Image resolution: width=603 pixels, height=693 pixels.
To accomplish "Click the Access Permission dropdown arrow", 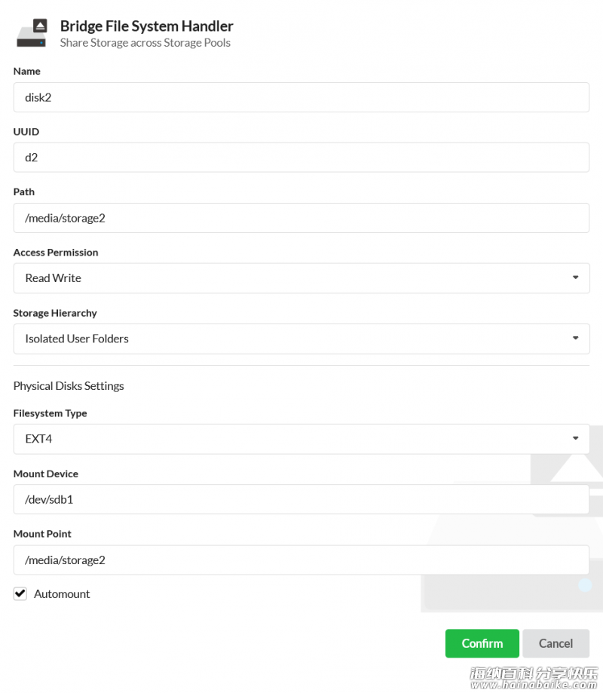I will [x=575, y=278].
